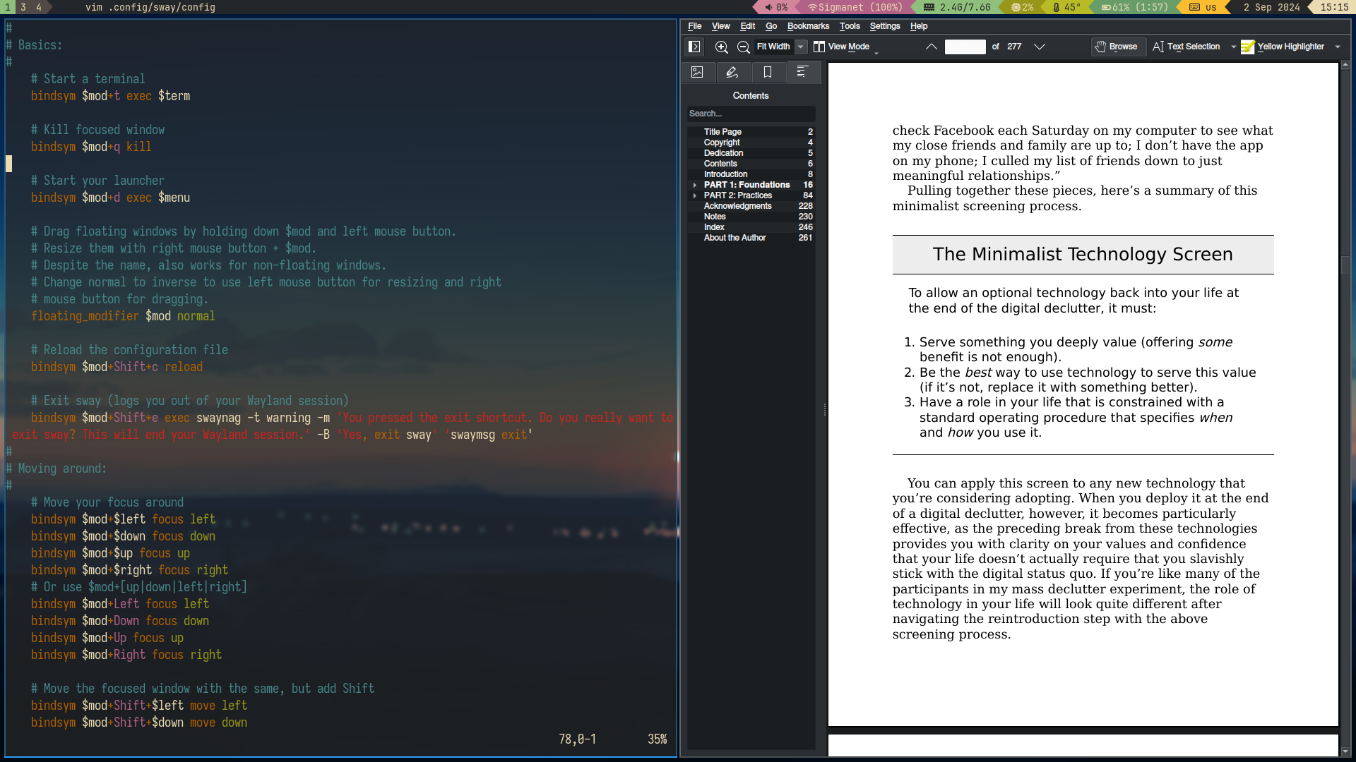
Task: Zoom in on the document
Action: point(722,47)
